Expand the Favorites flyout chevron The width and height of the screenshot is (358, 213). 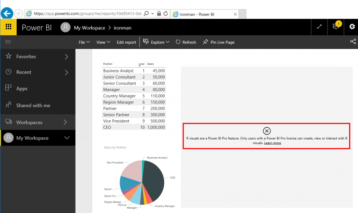66,57
